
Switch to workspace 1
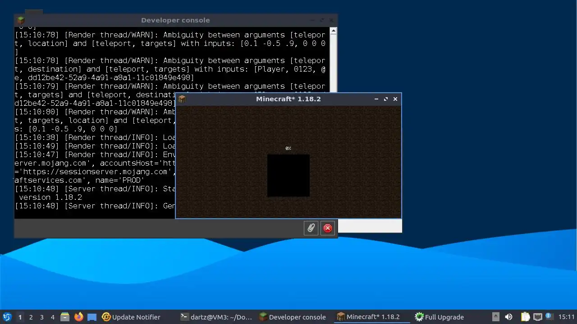click(x=20, y=317)
